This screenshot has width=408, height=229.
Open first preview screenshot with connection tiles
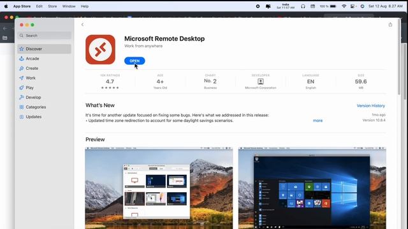click(x=159, y=188)
